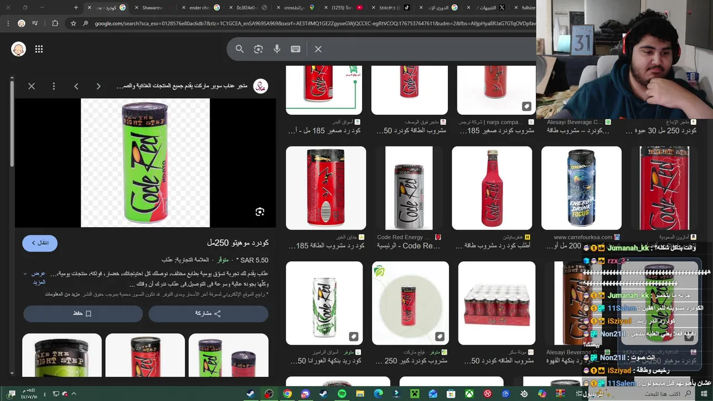Click the Google search magnifier icon
The image size is (713, 401).
pyautogui.click(x=240, y=49)
